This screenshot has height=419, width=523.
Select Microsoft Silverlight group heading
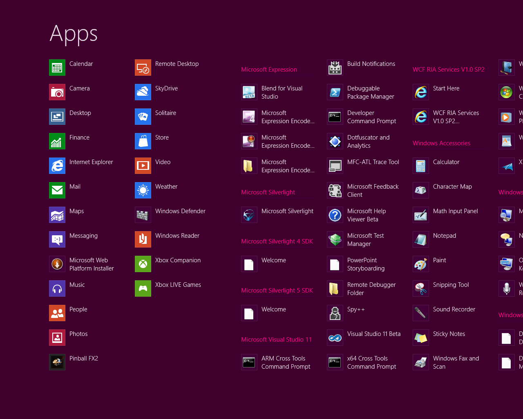[268, 192]
